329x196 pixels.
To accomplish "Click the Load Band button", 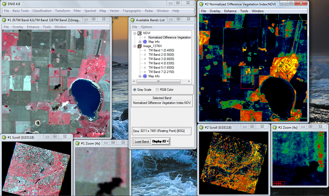I will [142, 141].
